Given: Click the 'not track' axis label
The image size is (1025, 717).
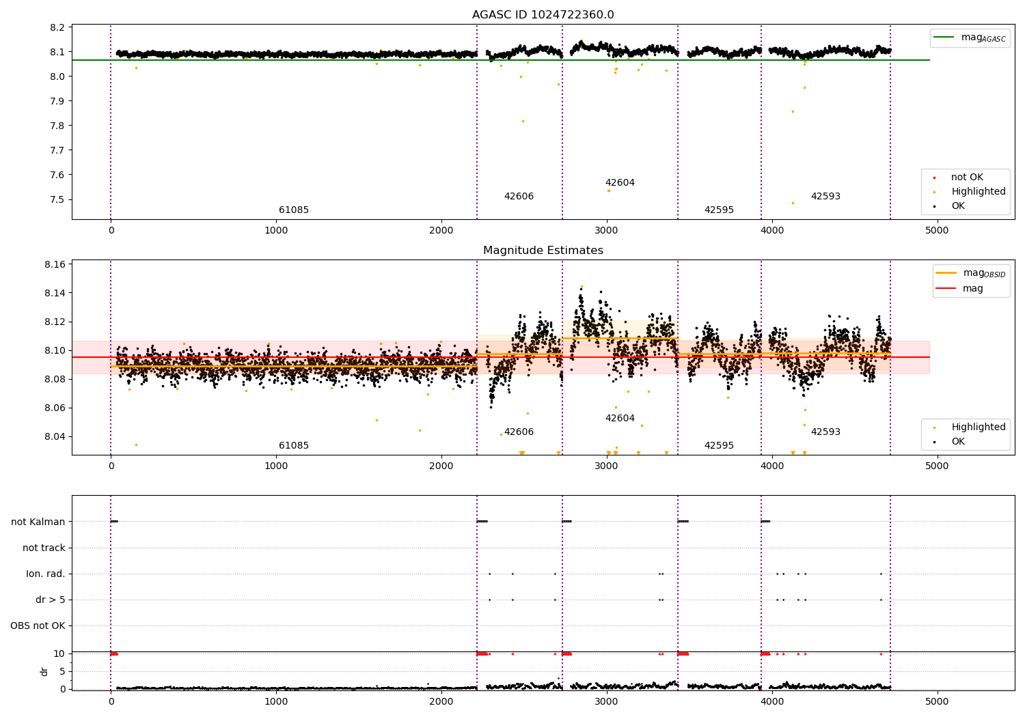Looking at the screenshot, I should (44, 548).
